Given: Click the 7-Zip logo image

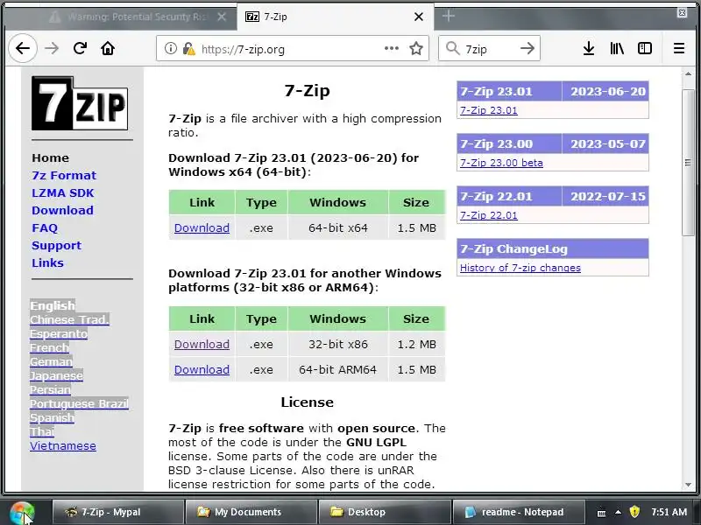Looking at the screenshot, I should pyautogui.click(x=80, y=103).
